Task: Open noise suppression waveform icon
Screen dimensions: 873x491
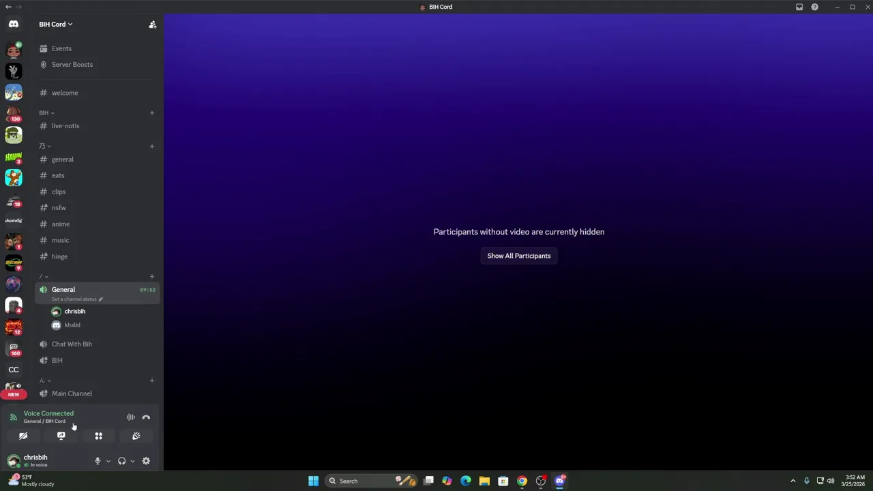Action: click(x=130, y=417)
